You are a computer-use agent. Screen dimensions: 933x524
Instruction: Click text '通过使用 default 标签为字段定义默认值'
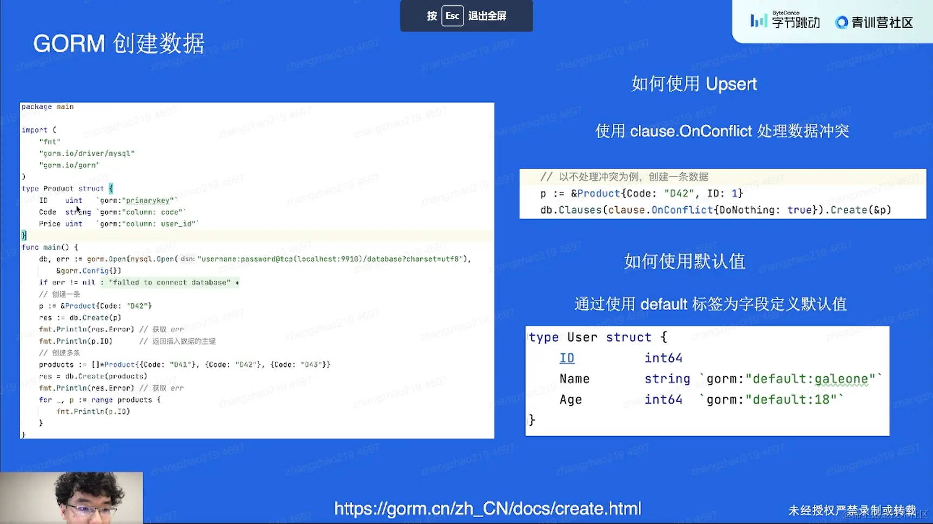click(710, 304)
